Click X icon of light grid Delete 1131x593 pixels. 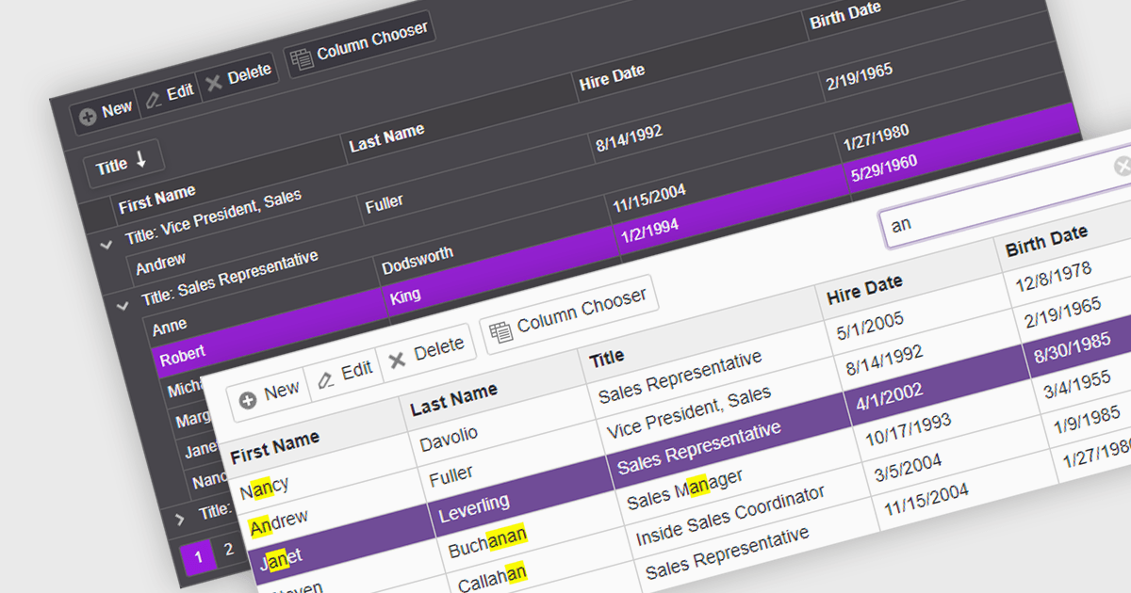coord(397,359)
